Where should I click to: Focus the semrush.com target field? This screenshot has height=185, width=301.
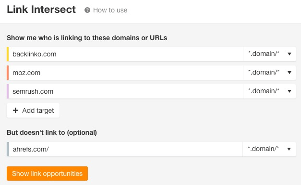pyautogui.click(x=126, y=91)
